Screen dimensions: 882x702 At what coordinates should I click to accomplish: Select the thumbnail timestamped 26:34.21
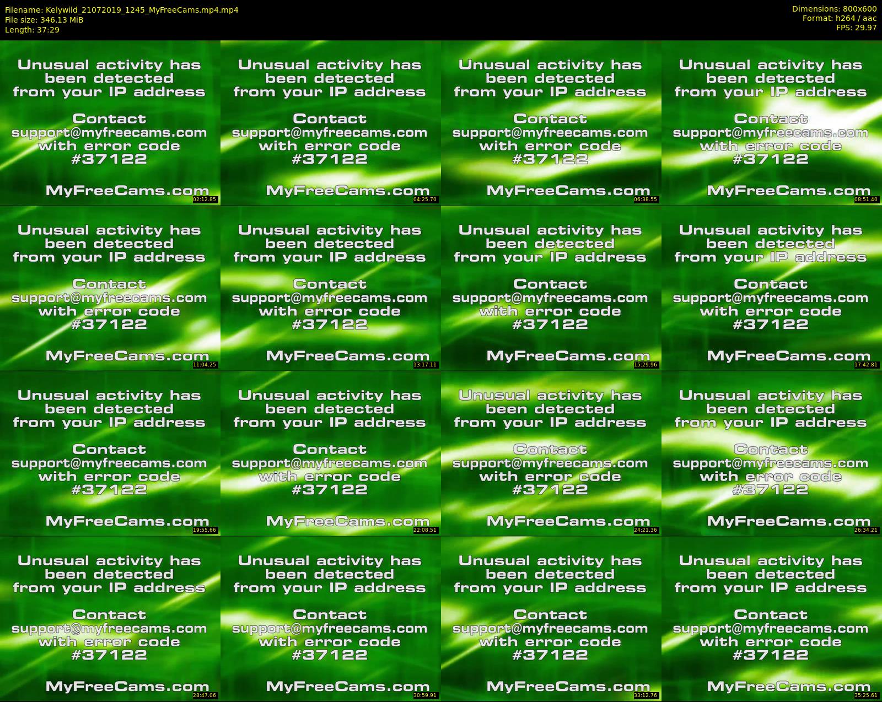[x=772, y=453]
